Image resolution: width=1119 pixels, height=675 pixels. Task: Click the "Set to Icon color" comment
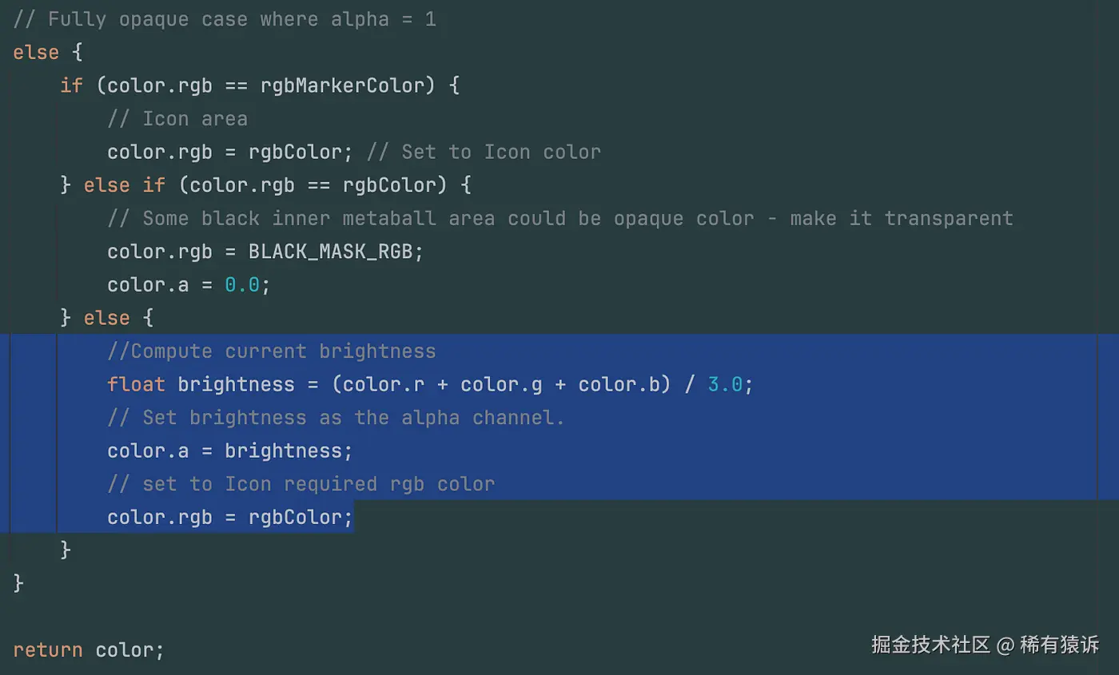(484, 152)
